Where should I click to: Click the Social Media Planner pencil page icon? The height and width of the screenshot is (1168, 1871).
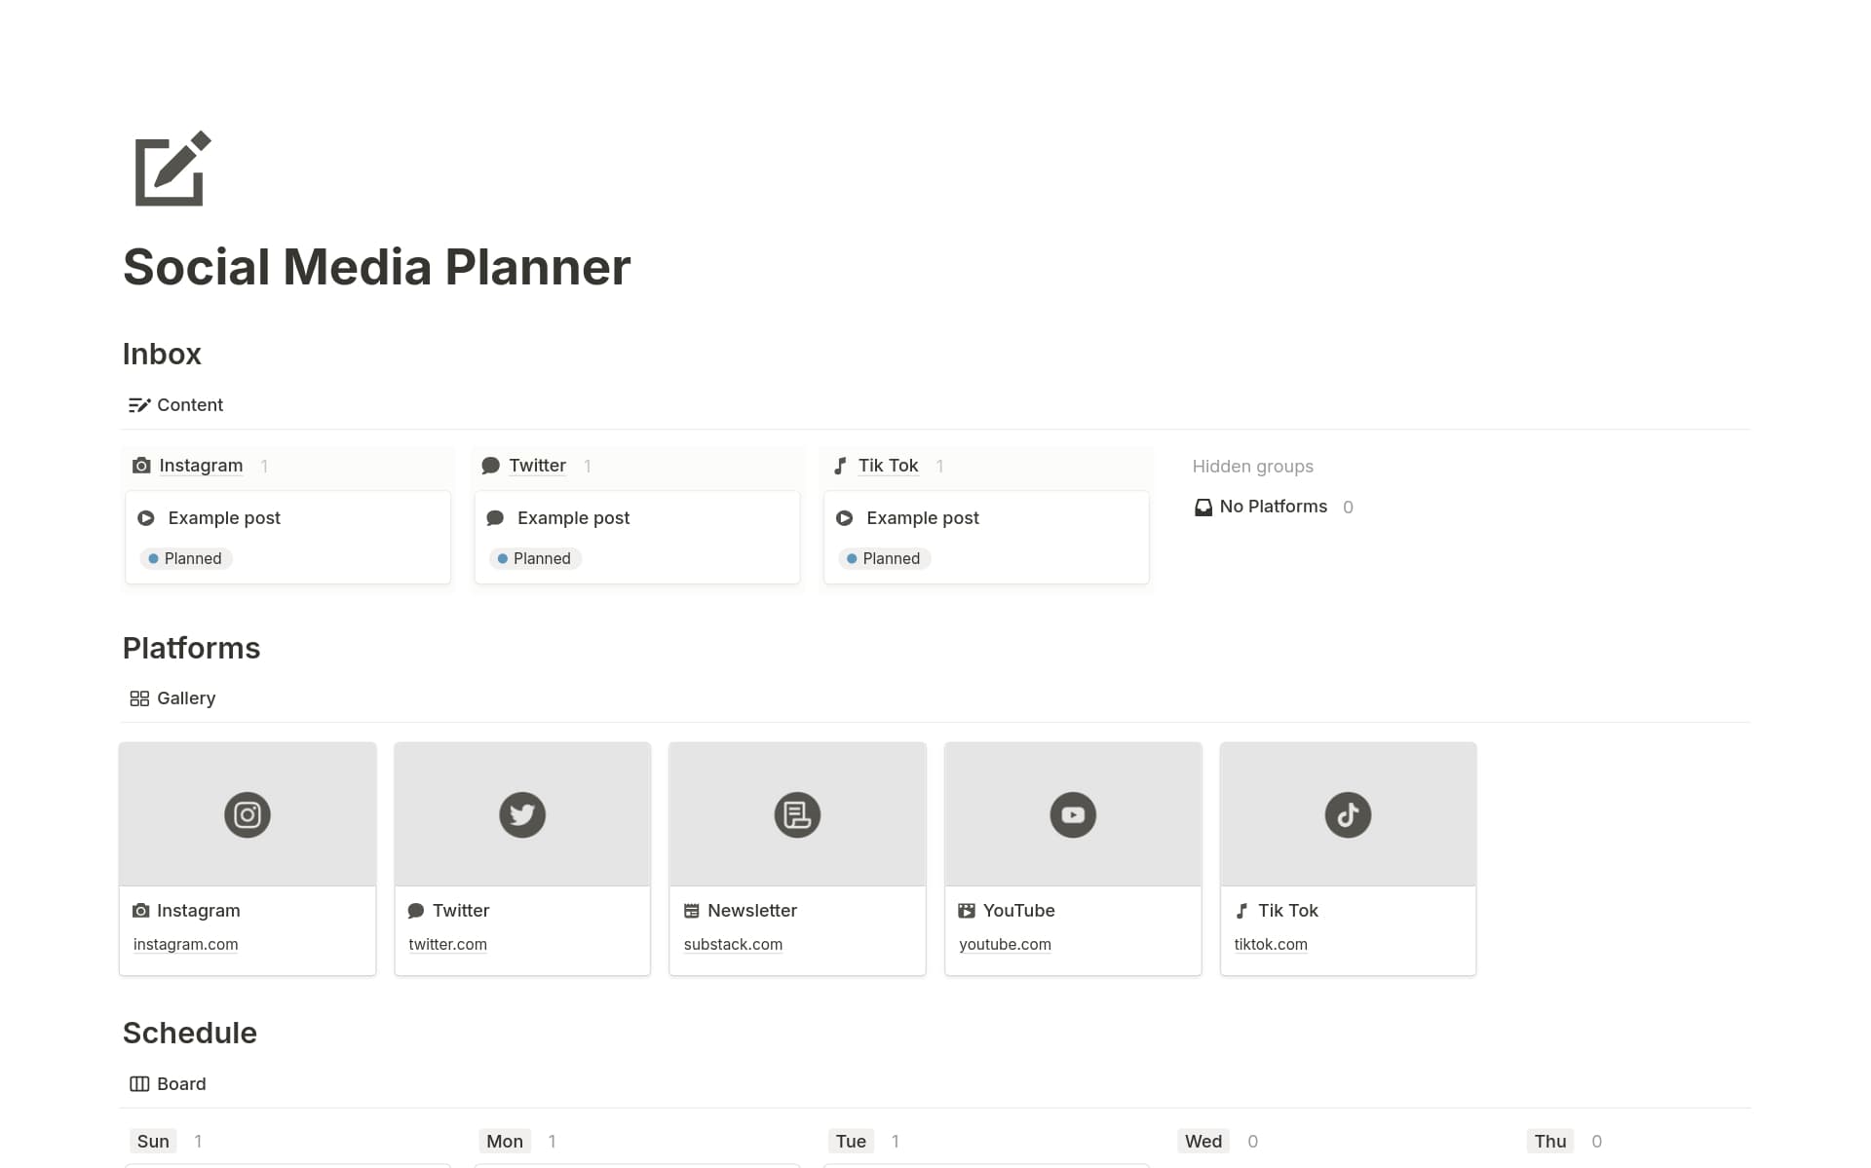pos(169,170)
